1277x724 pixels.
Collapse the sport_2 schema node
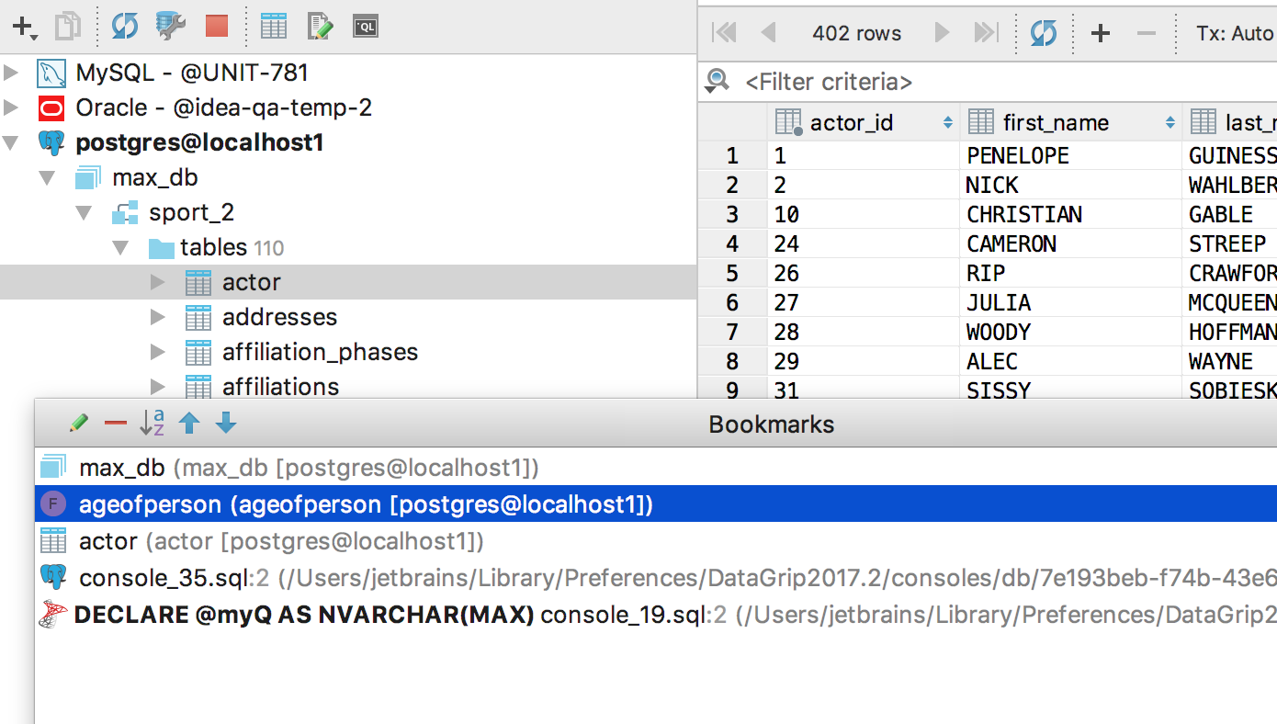point(85,213)
